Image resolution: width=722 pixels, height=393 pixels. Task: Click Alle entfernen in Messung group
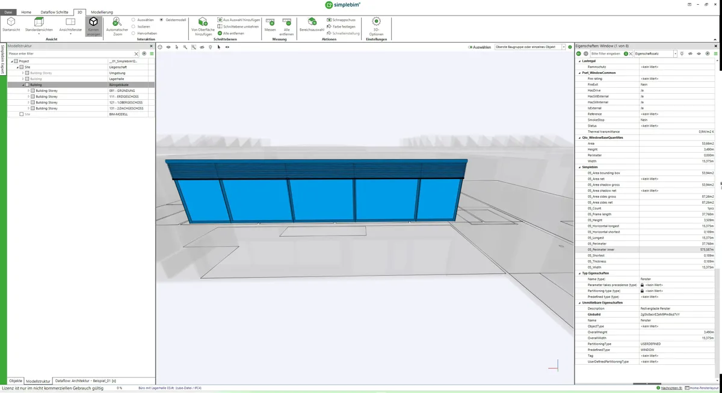tap(286, 26)
